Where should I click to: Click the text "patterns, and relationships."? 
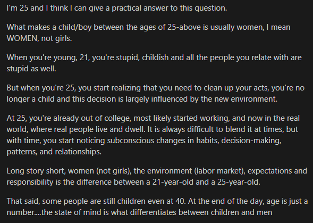pos(54,152)
